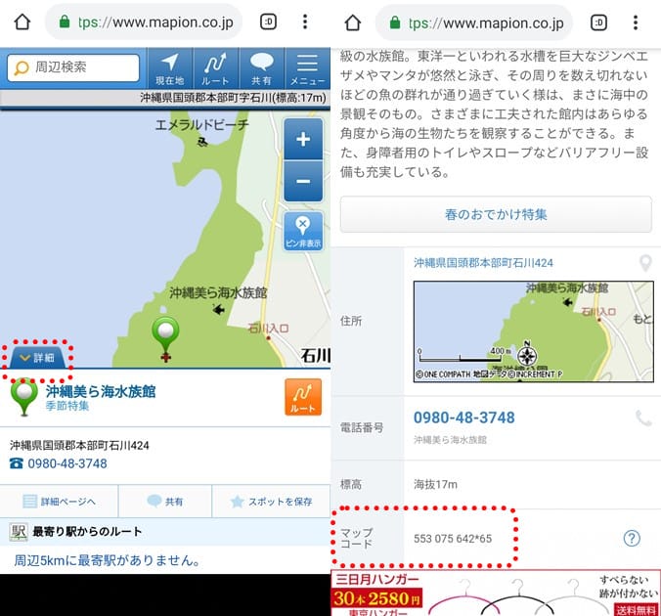Open address link 沖縄県国頭郡本部町石川424
Viewport: 661px width, 616px height.
(x=483, y=263)
